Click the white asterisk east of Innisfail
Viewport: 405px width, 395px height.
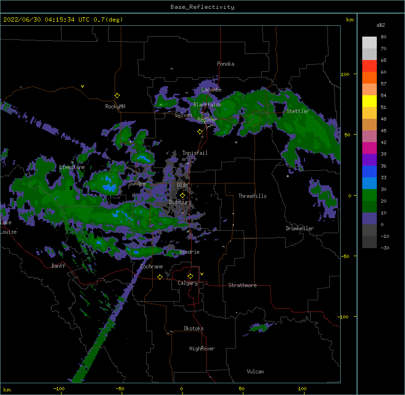[236, 142]
